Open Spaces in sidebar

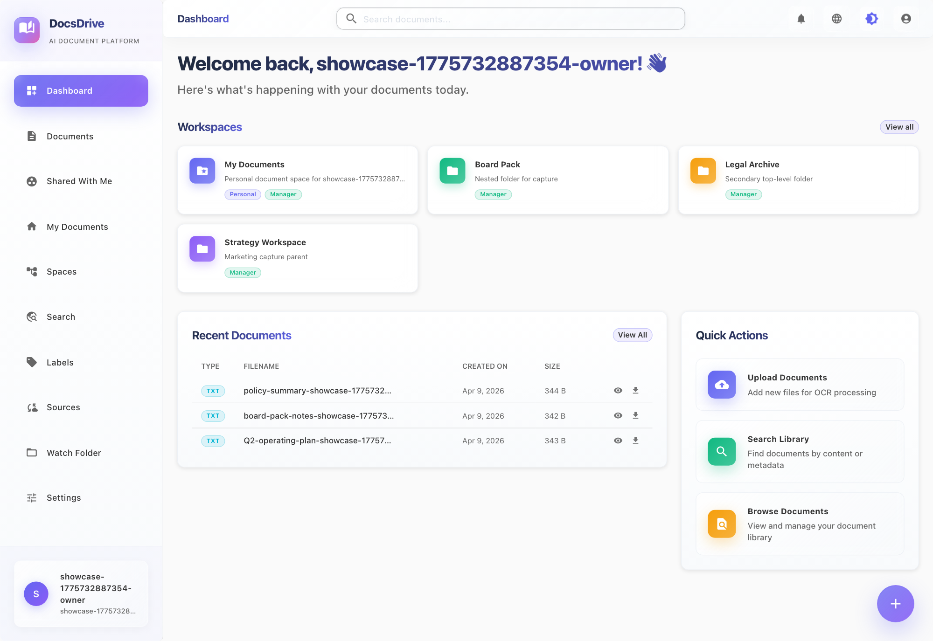(x=81, y=272)
